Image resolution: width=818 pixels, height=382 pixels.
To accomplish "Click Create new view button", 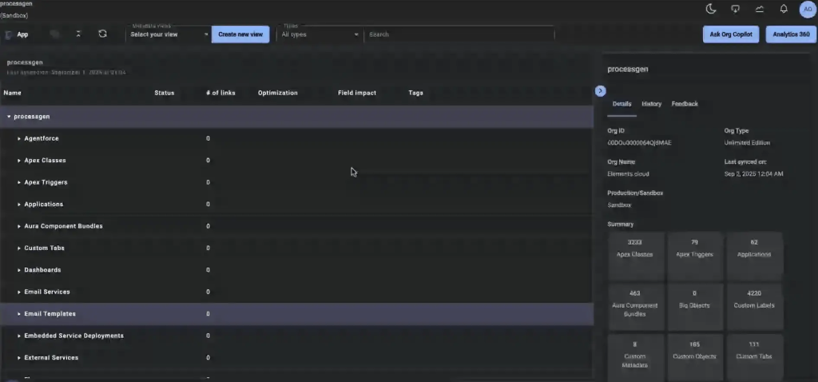I will [240, 34].
